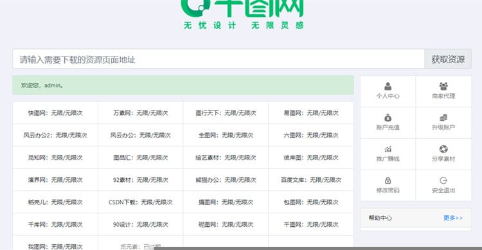482x250 pixels.
Task: Click 安全退出 logout icon
Action: tap(443, 180)
